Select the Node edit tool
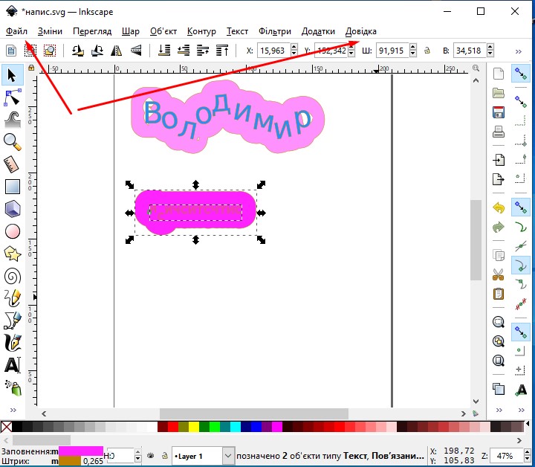Screen dimensions: 535x467 coord(13,97)
